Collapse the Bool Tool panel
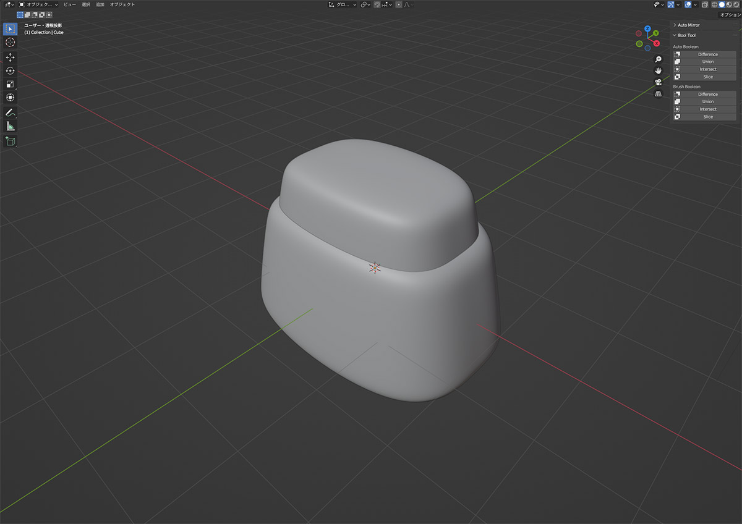Screen dimensions: 742x524 click(686, 35)
